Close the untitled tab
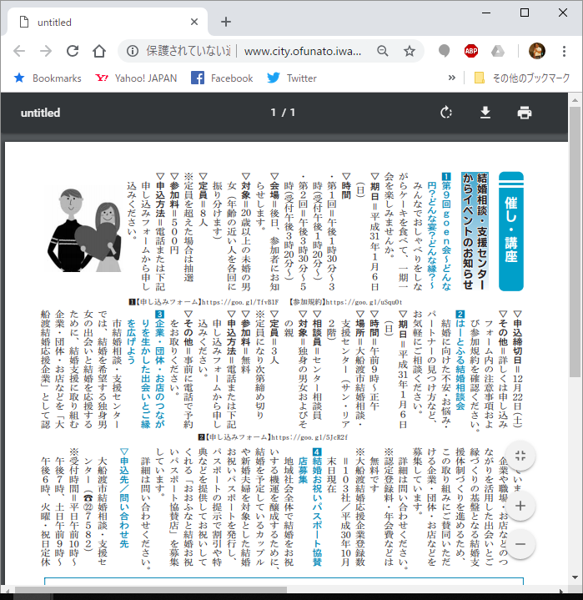The image size is (583, 600). point(194,22)
